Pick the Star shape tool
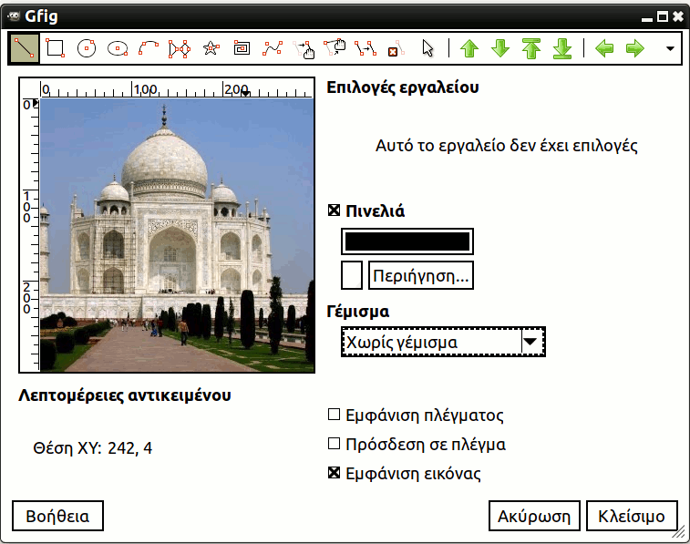 tap(211, 48)
